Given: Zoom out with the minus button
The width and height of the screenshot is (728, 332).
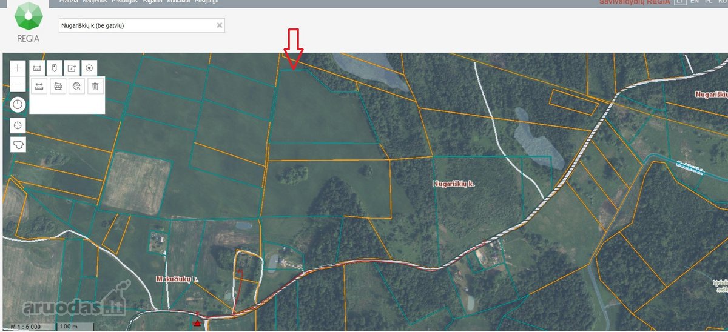Looking at the screenshot, I should (18, 84).
